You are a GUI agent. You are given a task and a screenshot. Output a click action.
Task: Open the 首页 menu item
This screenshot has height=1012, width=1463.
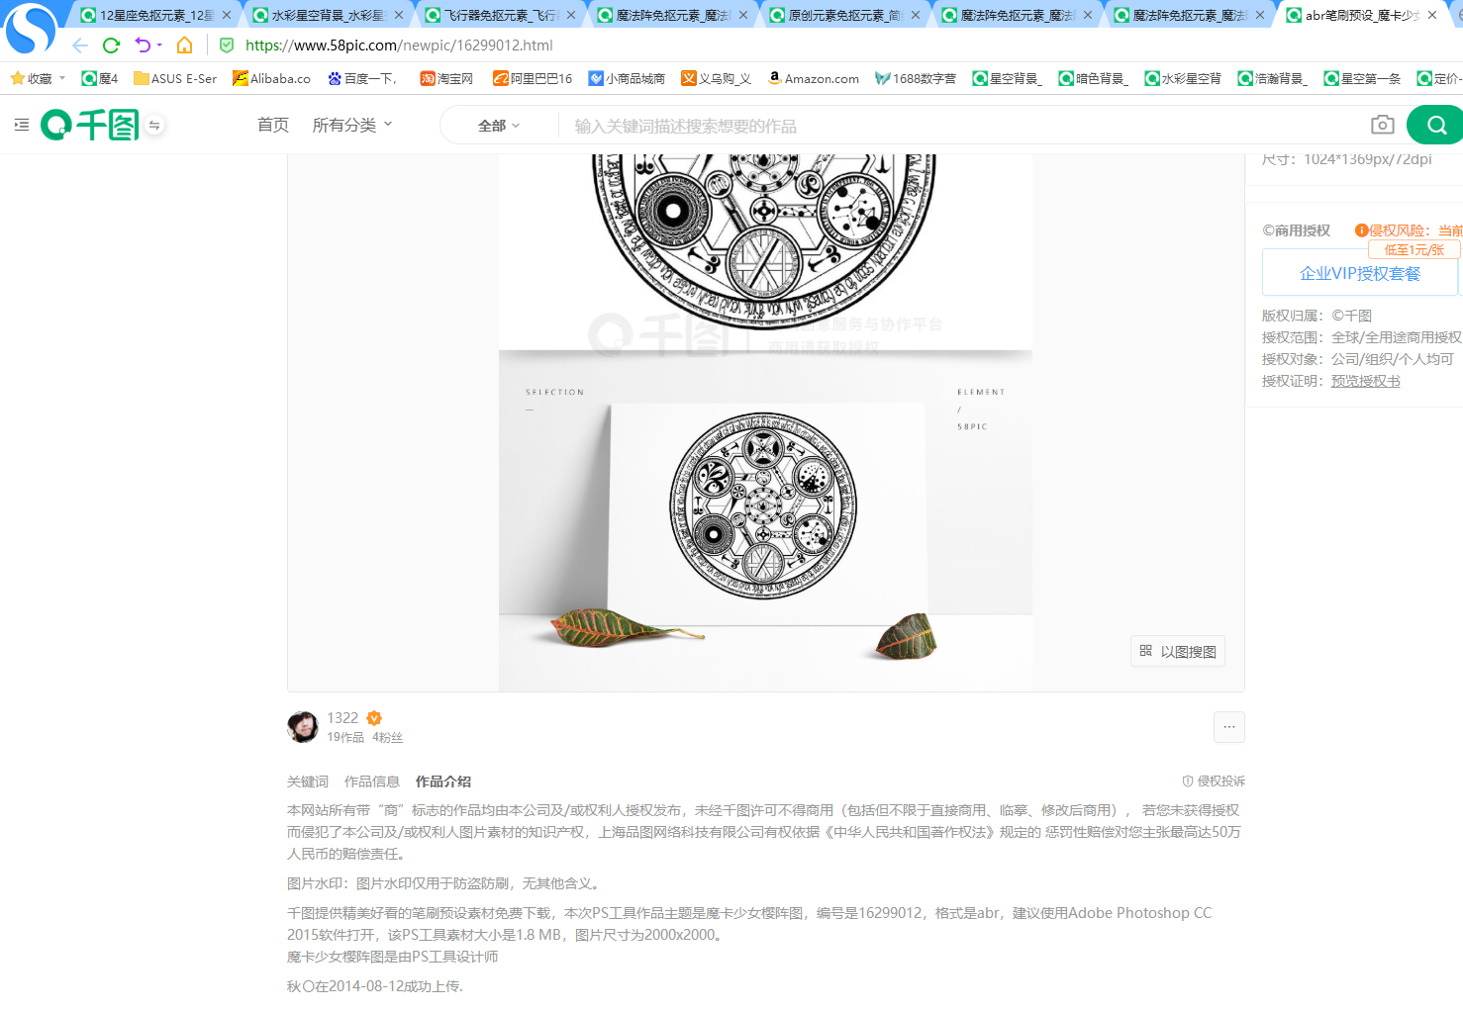pyautogui.click(x=273, y=125)
